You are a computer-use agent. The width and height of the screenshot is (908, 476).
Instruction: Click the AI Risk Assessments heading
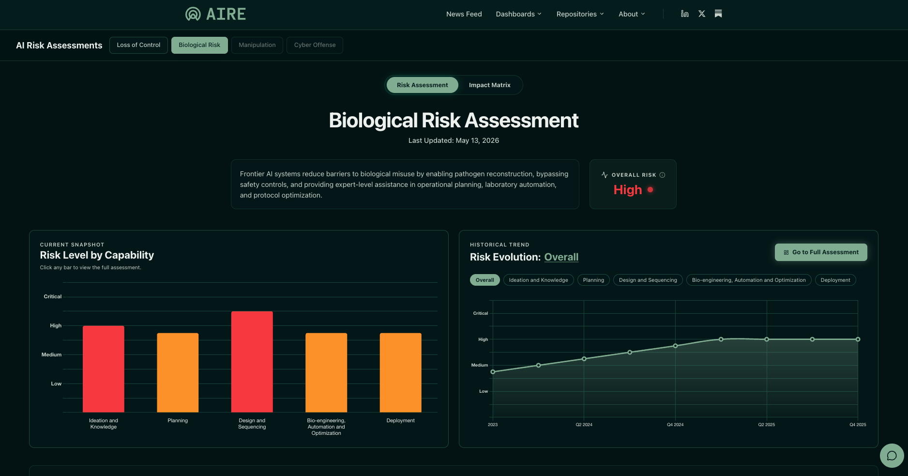[59, 46]
